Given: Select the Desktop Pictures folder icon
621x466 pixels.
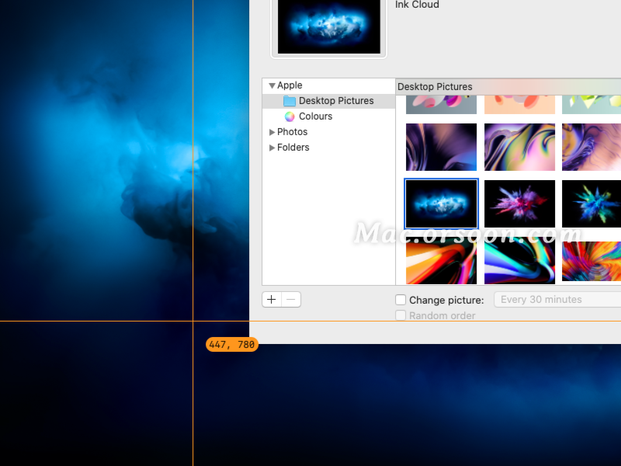Looking at the screenshot, I should click(x=290, y=101).
